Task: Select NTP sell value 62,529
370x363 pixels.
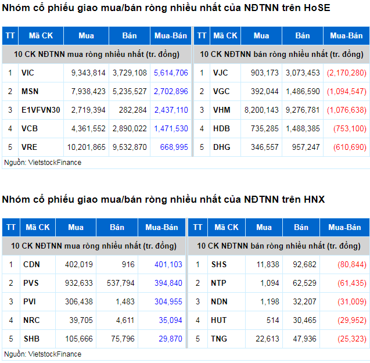Action: (x=304, y=283)
